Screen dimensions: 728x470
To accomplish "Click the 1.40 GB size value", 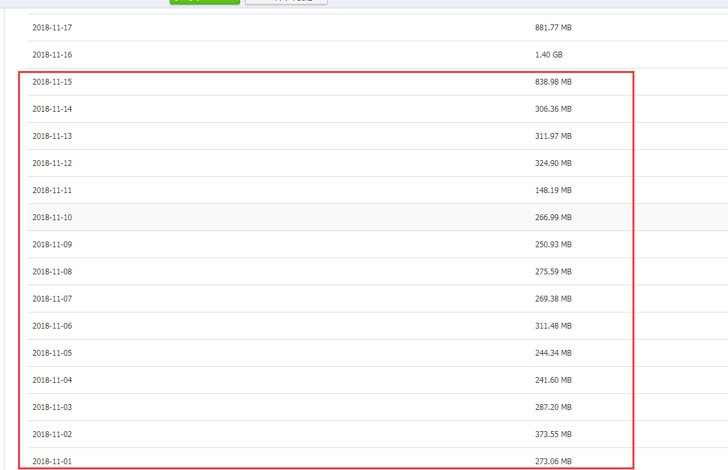I will point(549,55).
